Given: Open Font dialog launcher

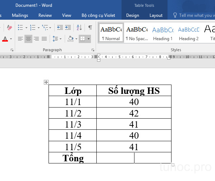Looking at the screenshot, I should click(x=12, y=50).
